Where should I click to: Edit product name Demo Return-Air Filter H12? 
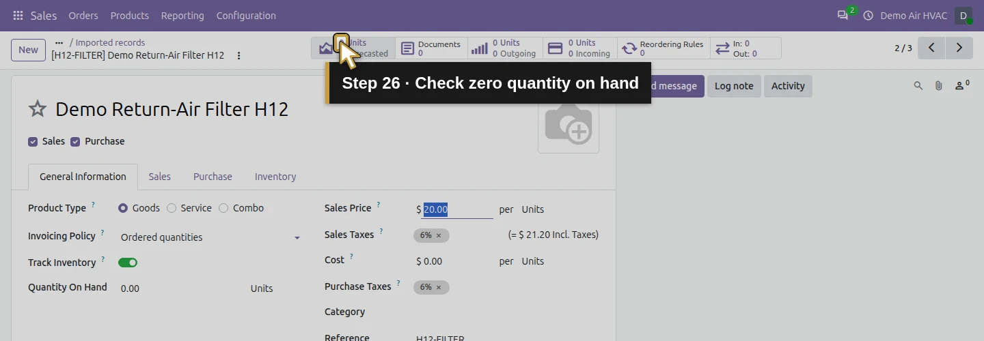172,109
